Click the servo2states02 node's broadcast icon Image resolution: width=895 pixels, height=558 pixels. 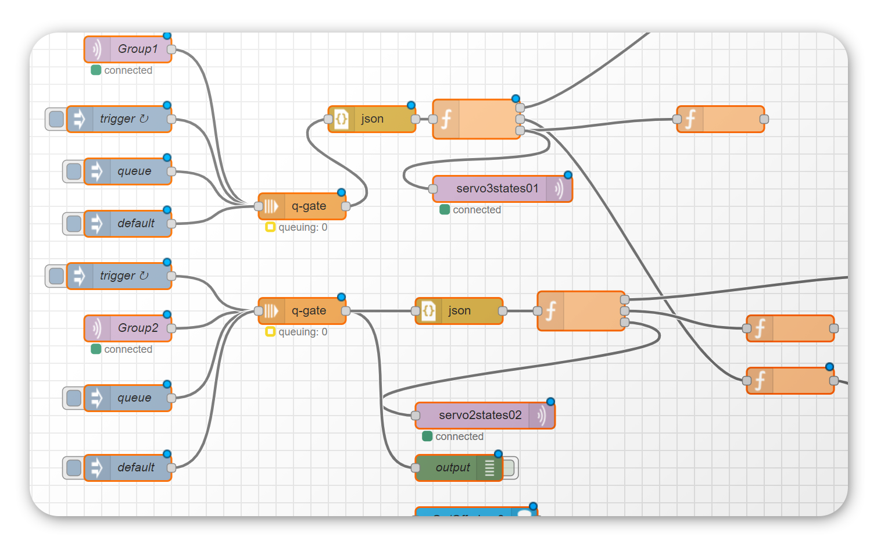[542, 416]
